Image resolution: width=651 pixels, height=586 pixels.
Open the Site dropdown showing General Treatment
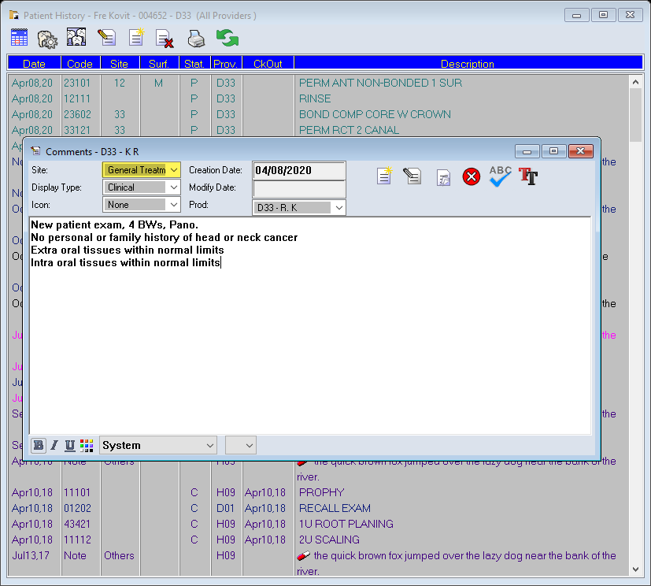pos(142,169)
